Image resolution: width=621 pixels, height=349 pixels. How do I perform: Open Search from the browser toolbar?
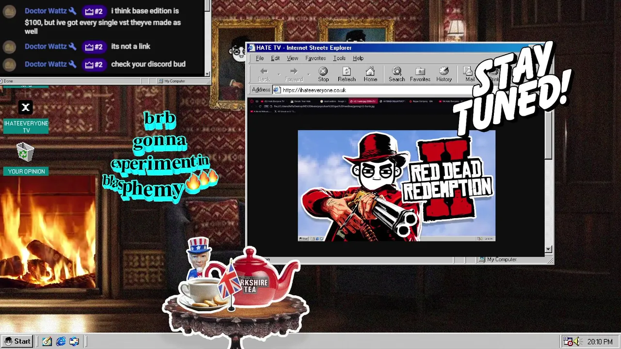point(396,75)
